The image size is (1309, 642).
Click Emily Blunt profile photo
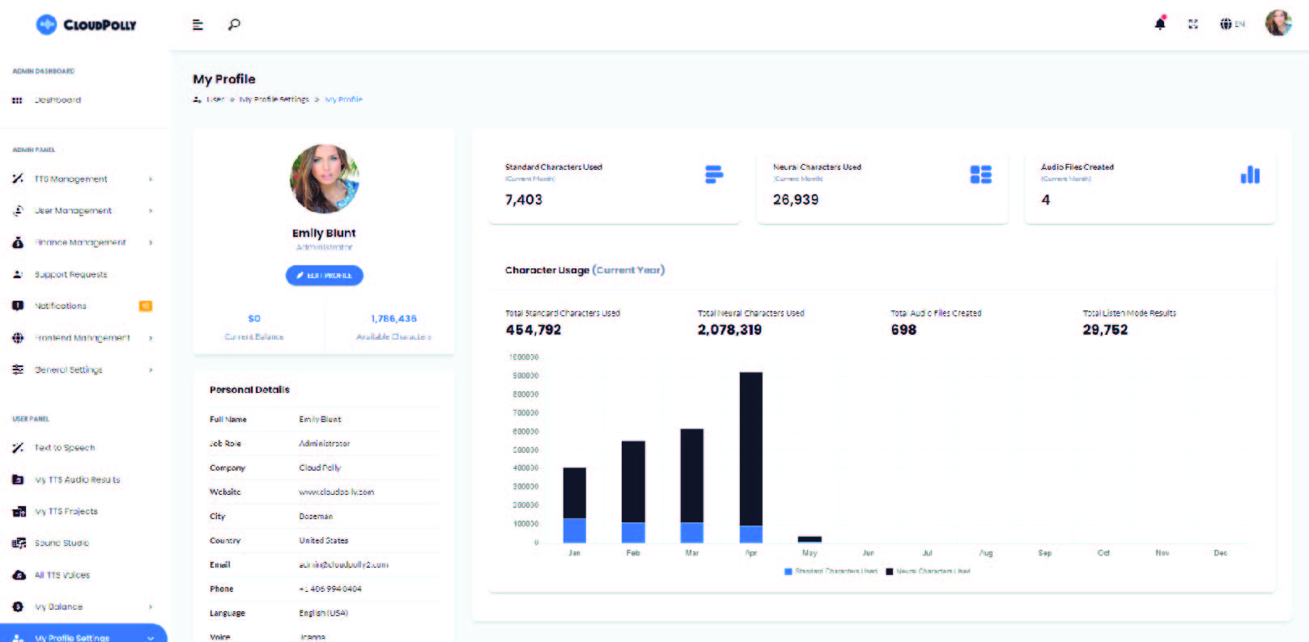coord(325,179)
